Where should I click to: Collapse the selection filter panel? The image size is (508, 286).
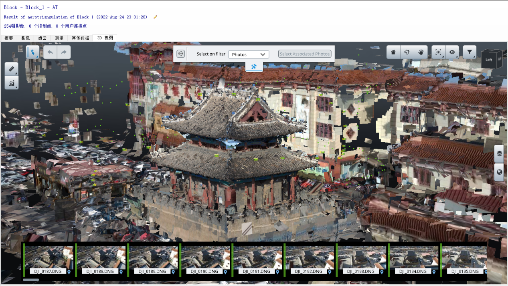180,54
